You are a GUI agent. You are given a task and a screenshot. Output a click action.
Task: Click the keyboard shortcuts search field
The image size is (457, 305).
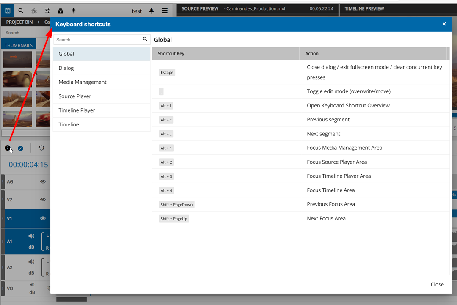(x=98, y=40)
